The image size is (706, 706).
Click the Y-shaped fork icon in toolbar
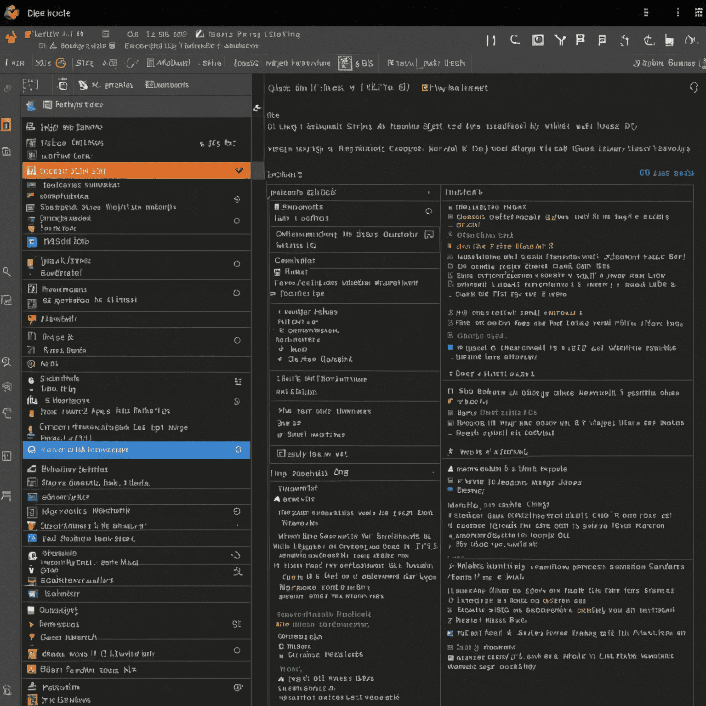[x=560, y=40]
